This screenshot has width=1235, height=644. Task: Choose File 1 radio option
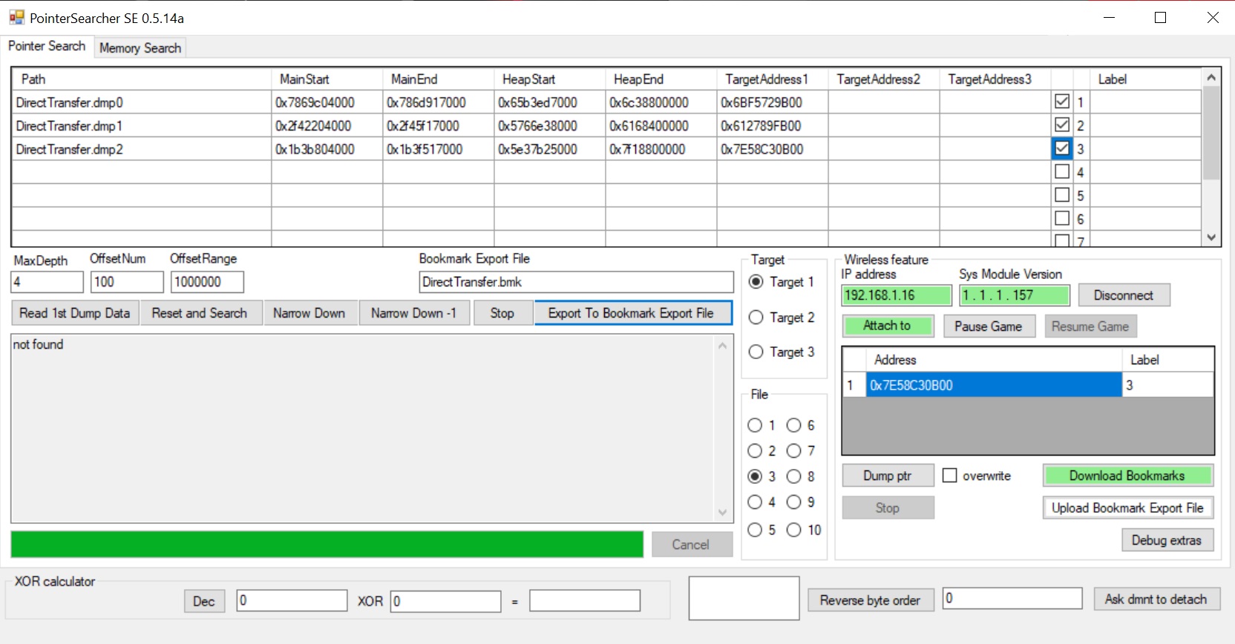click(755, 425)
